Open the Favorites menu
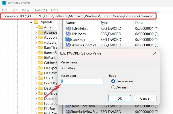 [40, 10]
